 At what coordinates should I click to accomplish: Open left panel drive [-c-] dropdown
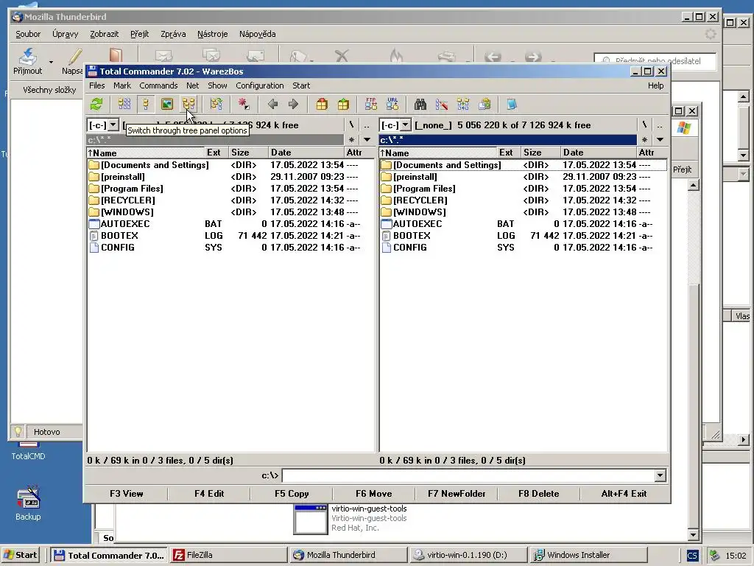click(x=113, y=125)
